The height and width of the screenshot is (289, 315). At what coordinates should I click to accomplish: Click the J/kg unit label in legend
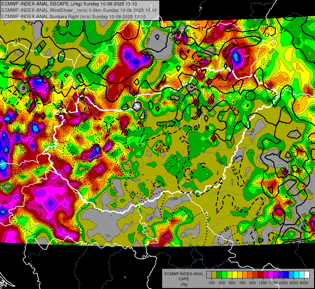click(184, 284)
